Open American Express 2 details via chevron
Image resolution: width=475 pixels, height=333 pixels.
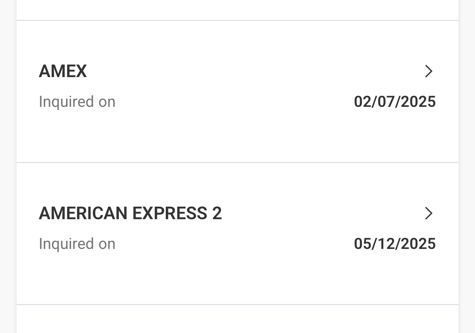429,213
